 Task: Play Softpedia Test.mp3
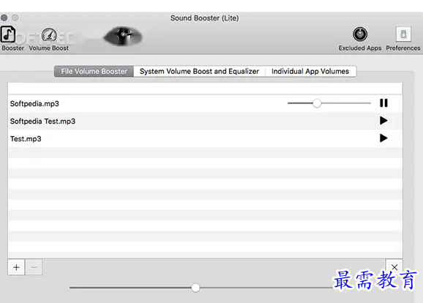tap(383, 120)
